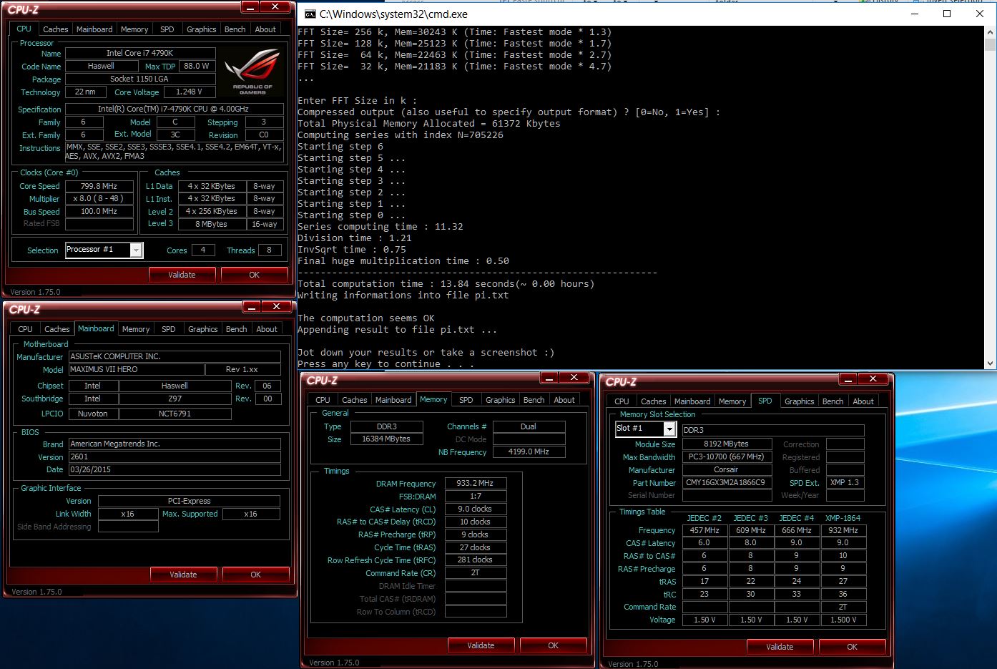
Task: Click memory size '16384 MBytes'
Action: coord(387,439)
